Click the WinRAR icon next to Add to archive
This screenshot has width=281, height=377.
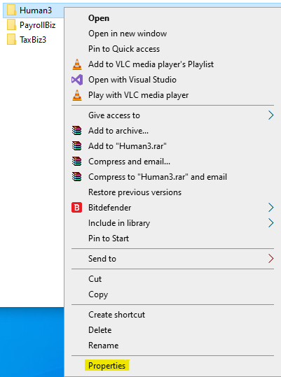[77, 131]
